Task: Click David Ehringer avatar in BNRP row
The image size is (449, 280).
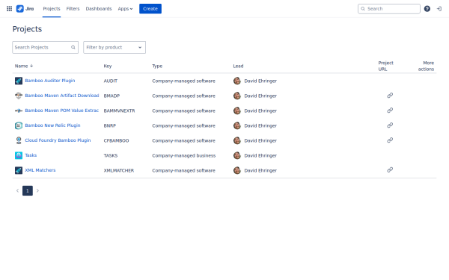Action: [236, 125]
